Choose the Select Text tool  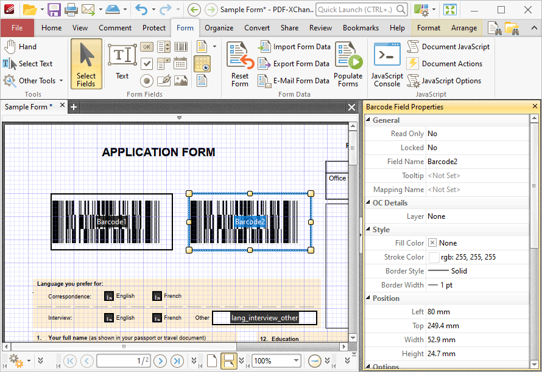tap(28, 63)
